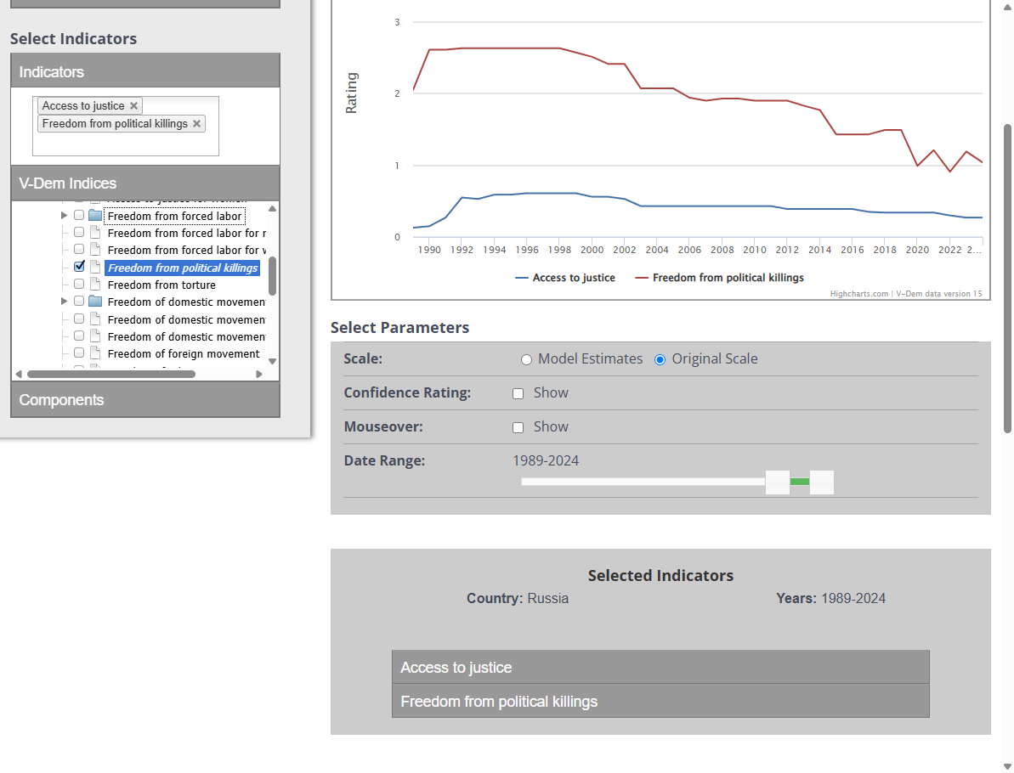Click the document icon beside Freedom of foreign movement

coord(95,353)
